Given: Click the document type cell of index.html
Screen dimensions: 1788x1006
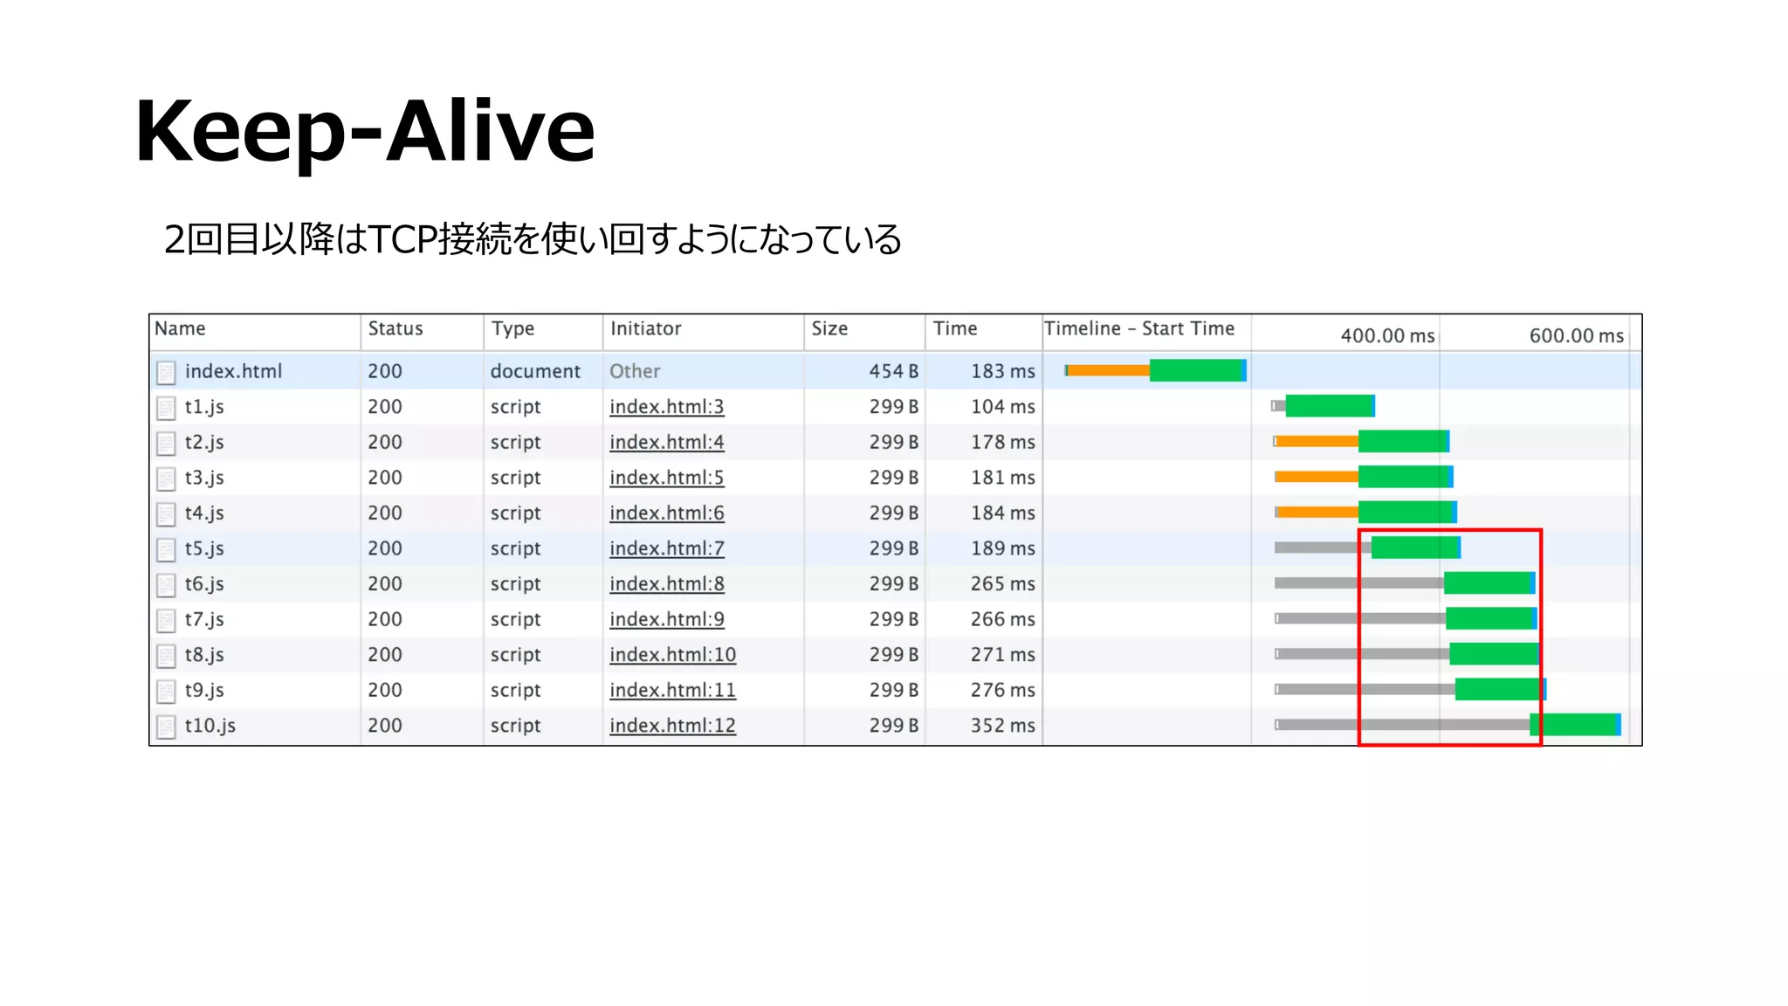Looking at the screenshot, I should [x=535, y=371].
